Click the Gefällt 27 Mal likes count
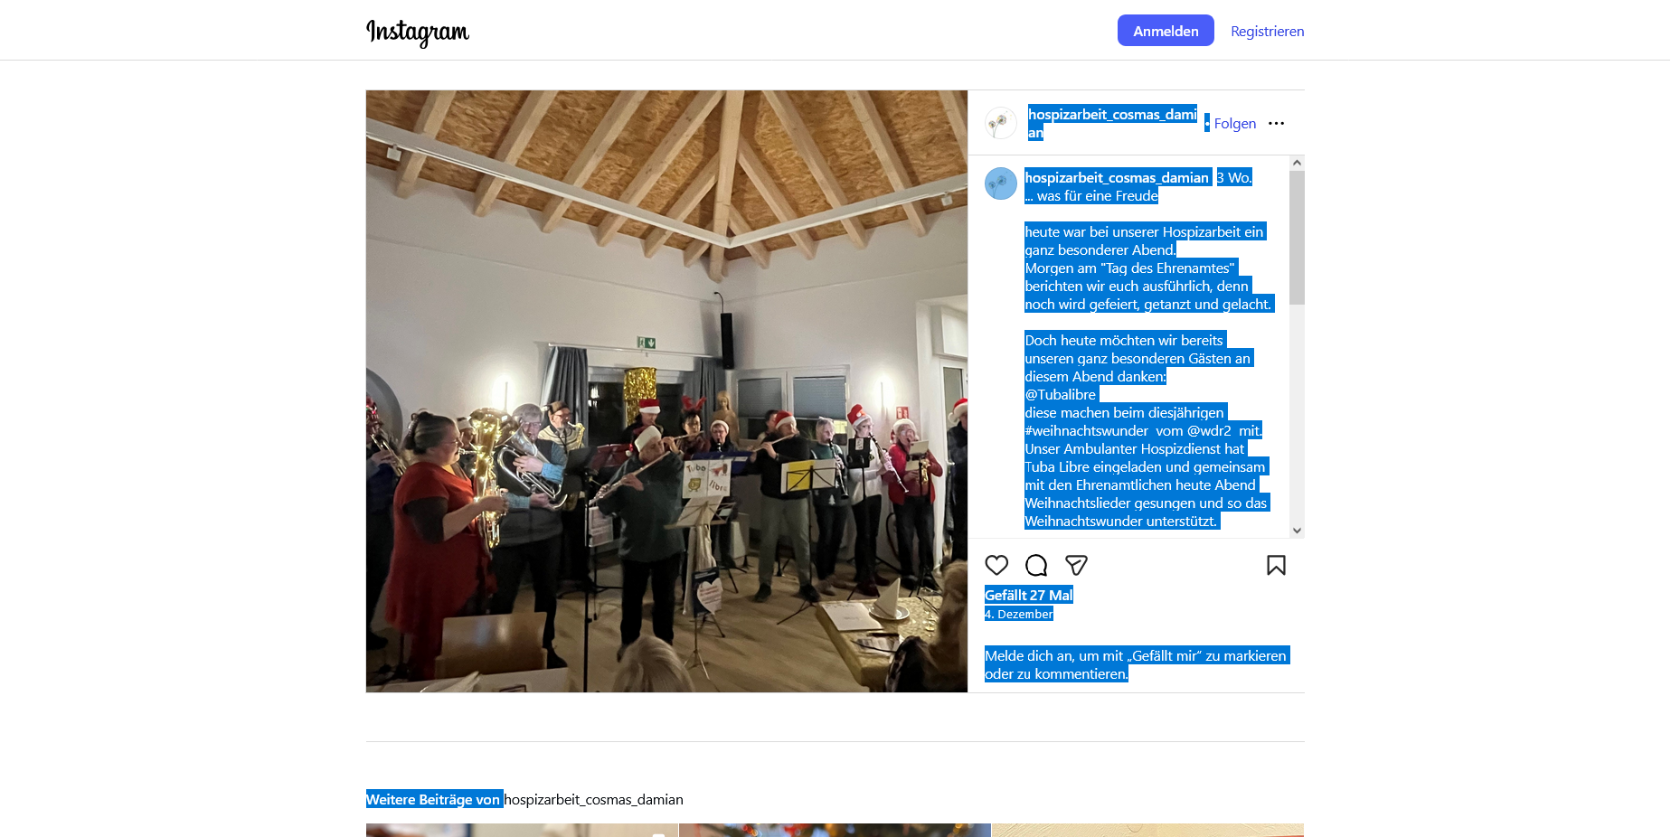This screenshot has width=1671, height=837. (x=1029, y=595)
